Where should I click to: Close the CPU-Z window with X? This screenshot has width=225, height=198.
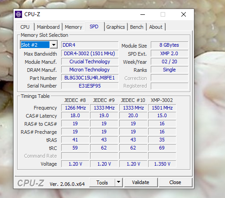(x=184, y=14)
